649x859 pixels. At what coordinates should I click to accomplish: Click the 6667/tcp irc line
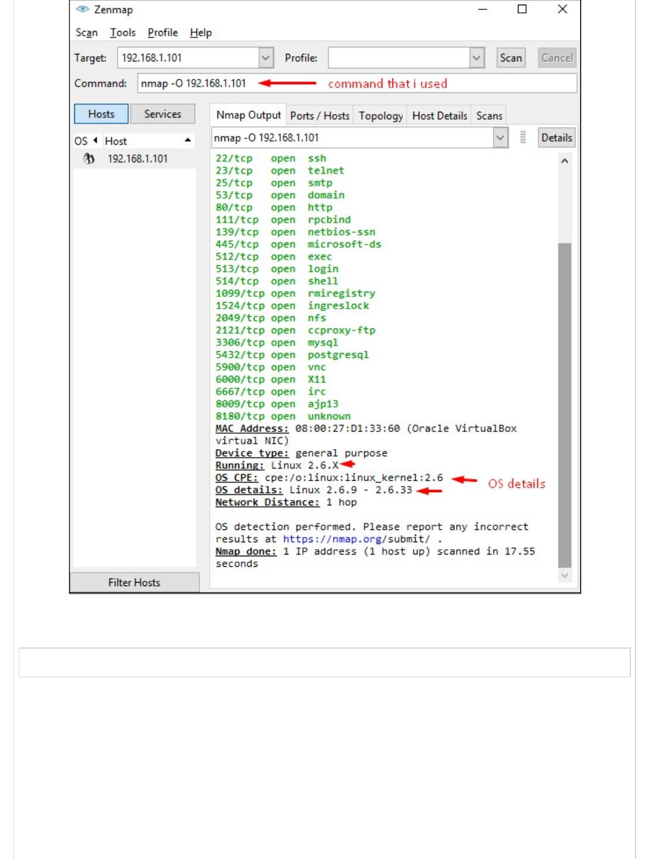(271, 392)
